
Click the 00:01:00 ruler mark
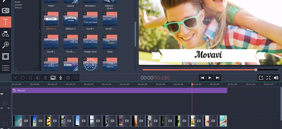[x=233, y=84]
